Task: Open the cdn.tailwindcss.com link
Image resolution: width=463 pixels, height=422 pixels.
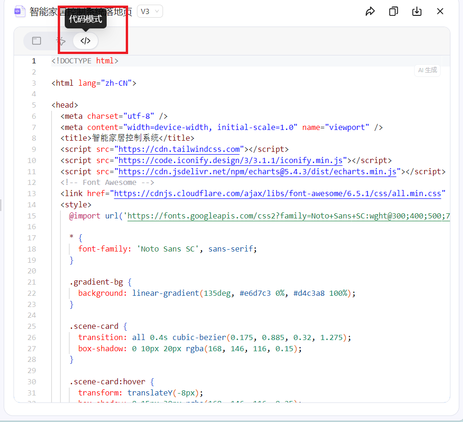Action: [x=179, y=150]
